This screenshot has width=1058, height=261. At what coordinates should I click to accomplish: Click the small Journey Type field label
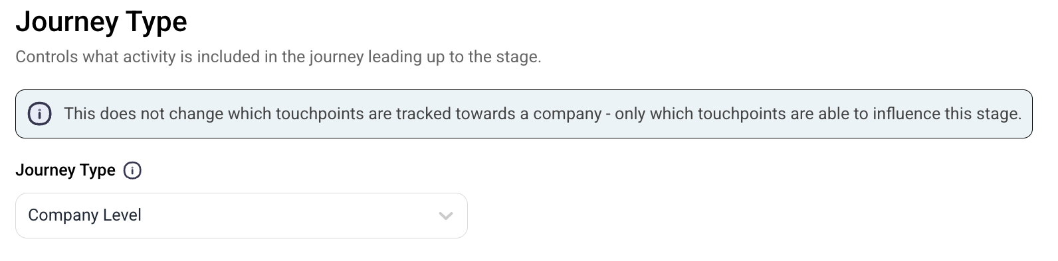(x=65, y=170)
